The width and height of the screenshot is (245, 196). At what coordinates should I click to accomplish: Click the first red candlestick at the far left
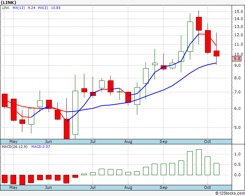pos(5,101)
